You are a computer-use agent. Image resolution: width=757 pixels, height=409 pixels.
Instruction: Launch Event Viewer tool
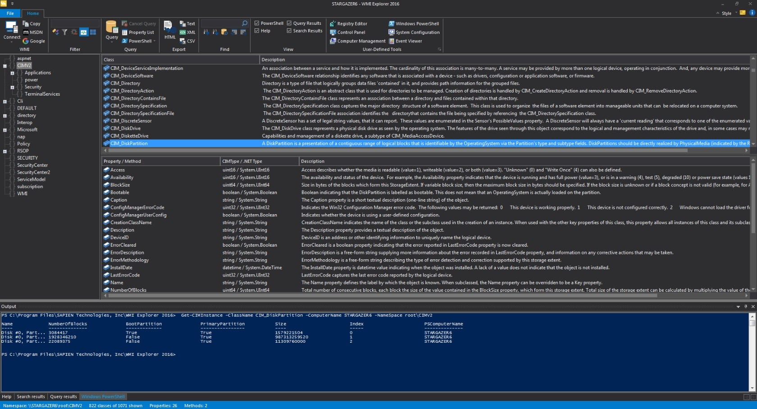tap(405, 41)
